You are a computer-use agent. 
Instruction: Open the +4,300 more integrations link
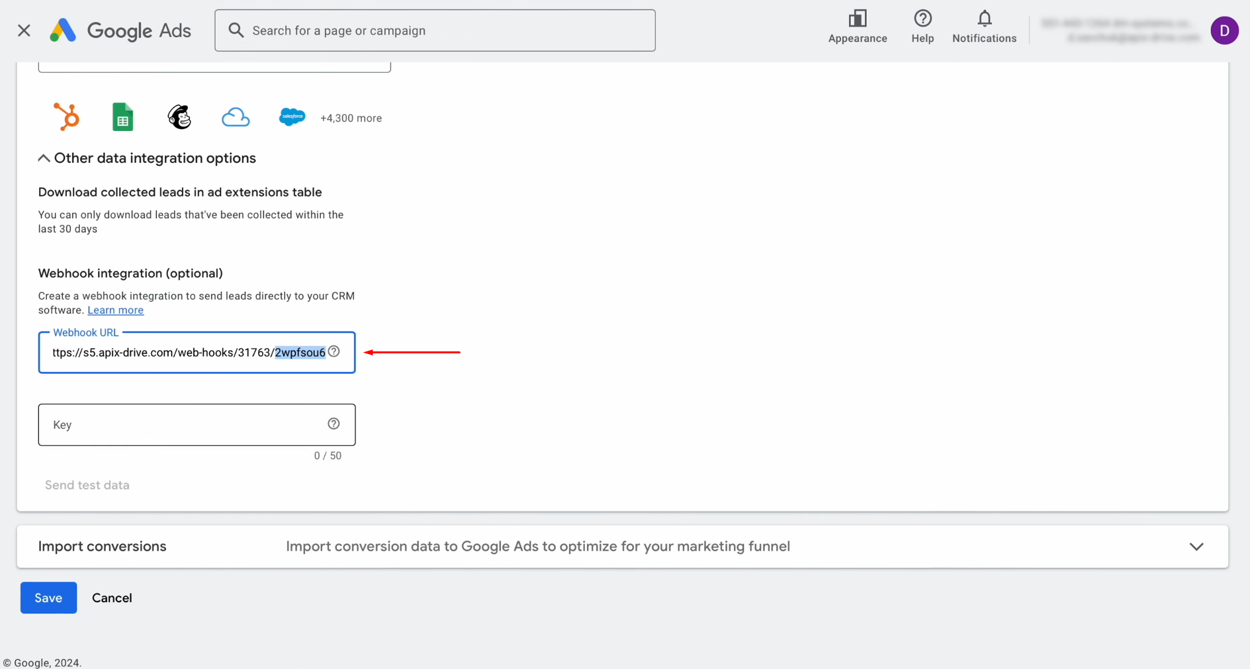351,118
